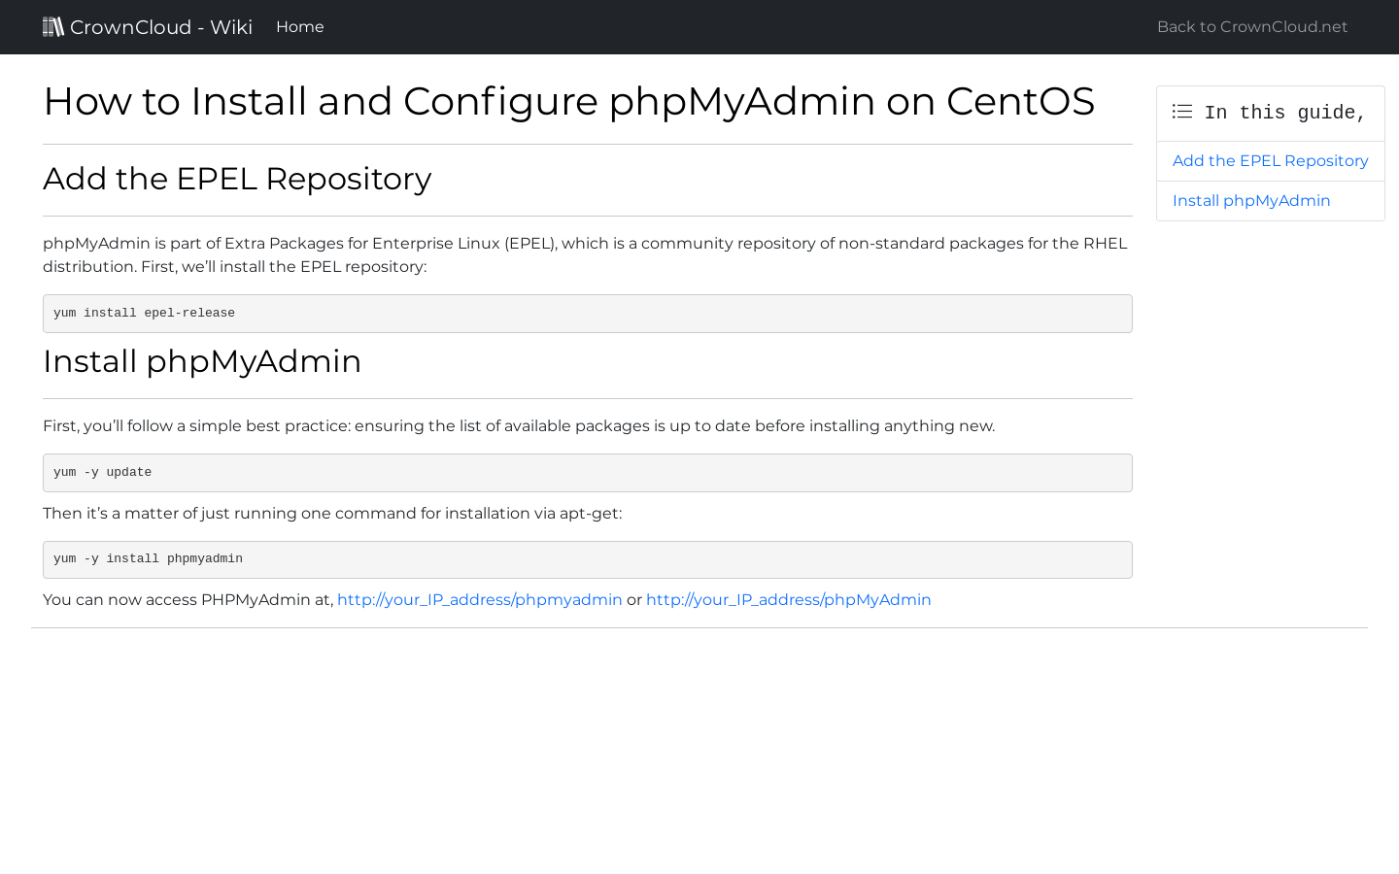Click the sentence about simple best practice
Screen dimensions: 1399x874
click(519, 426)
